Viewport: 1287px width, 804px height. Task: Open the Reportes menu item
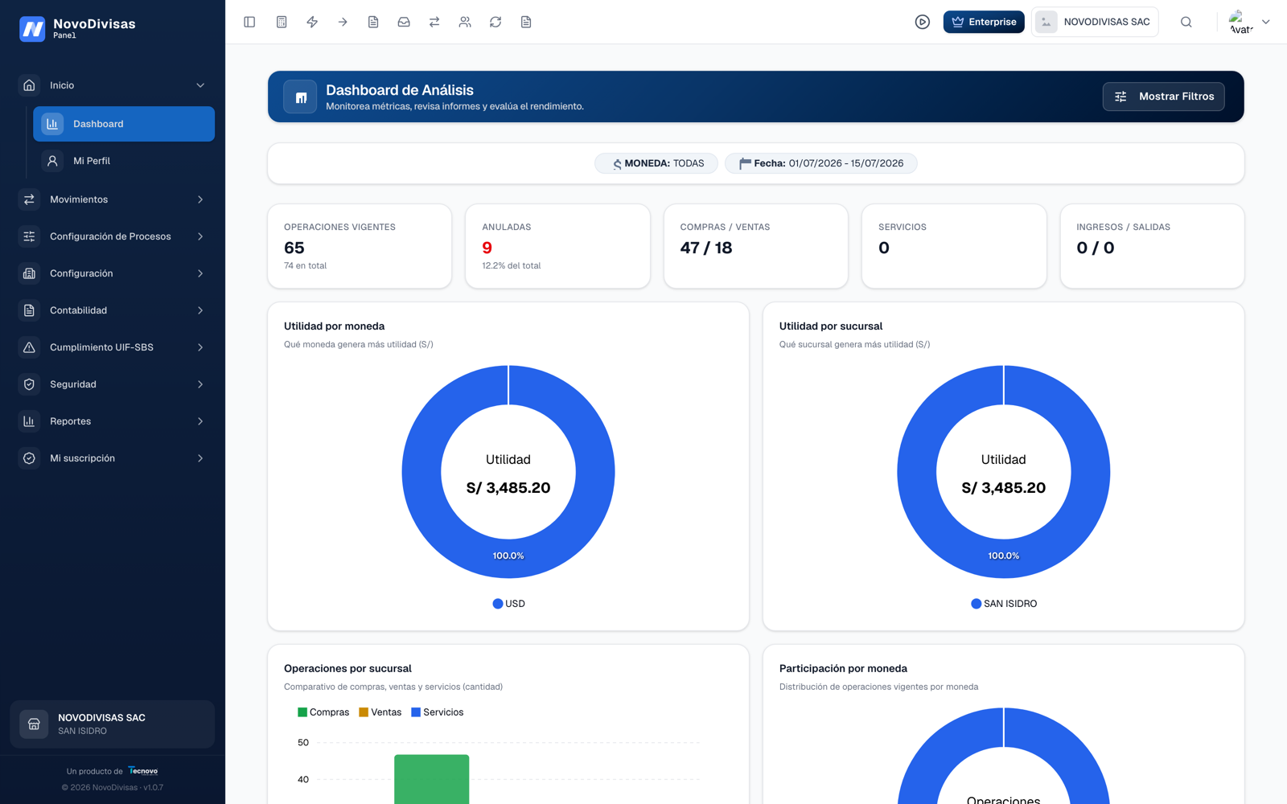(113, 421)
